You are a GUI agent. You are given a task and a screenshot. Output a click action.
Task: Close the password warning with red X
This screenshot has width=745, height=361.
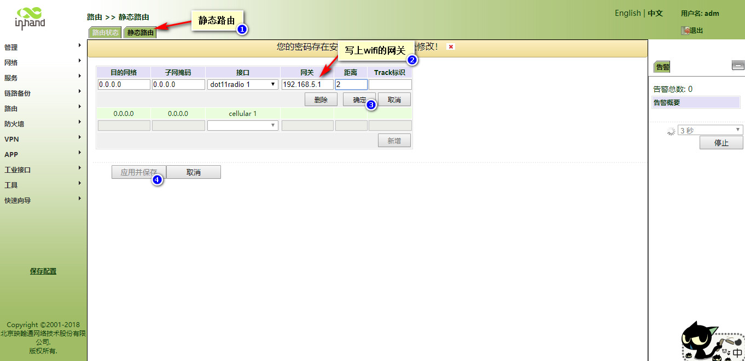tap(451, 47)
